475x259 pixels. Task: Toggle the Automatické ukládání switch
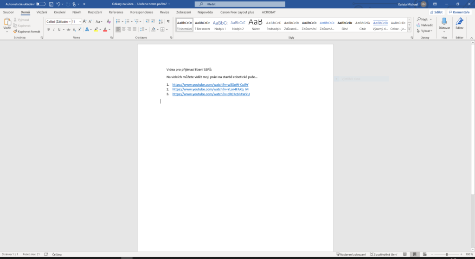click(x=41, y=4)
